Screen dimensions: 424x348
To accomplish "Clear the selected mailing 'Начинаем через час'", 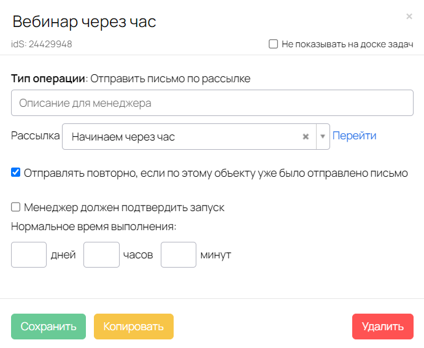I will point(306,137).
